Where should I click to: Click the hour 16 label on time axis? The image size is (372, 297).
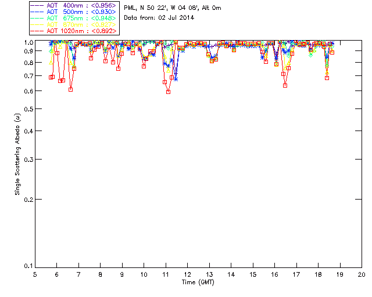coord(275,274)
